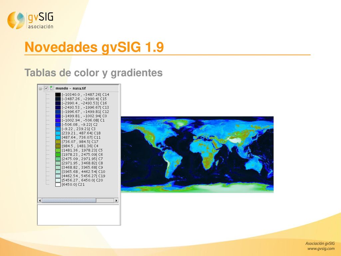Select legend entry [984.5 , 1481.36[ C4
The height and width of the screenshot is (256, 341).
[80, 146]
